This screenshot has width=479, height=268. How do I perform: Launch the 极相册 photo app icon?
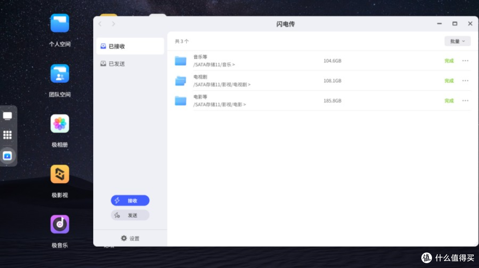[x=59, y=124]
